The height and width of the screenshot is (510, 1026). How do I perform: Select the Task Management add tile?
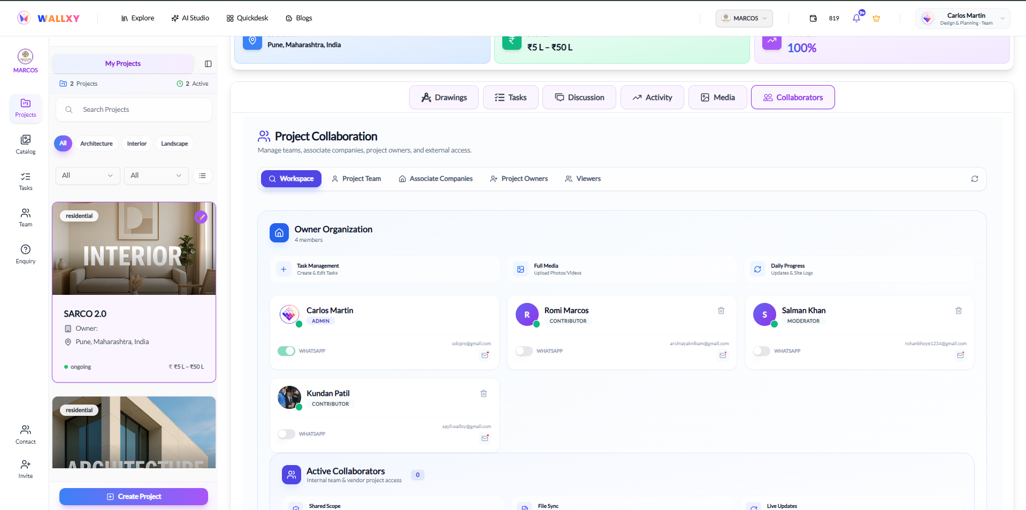click(x=385, y=269)
